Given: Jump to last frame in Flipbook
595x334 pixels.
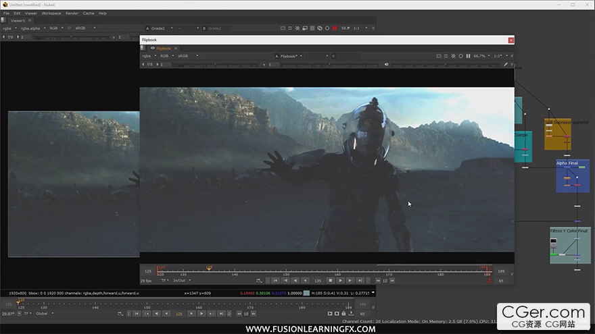Looking at the screenshot, I should [360, 281].
